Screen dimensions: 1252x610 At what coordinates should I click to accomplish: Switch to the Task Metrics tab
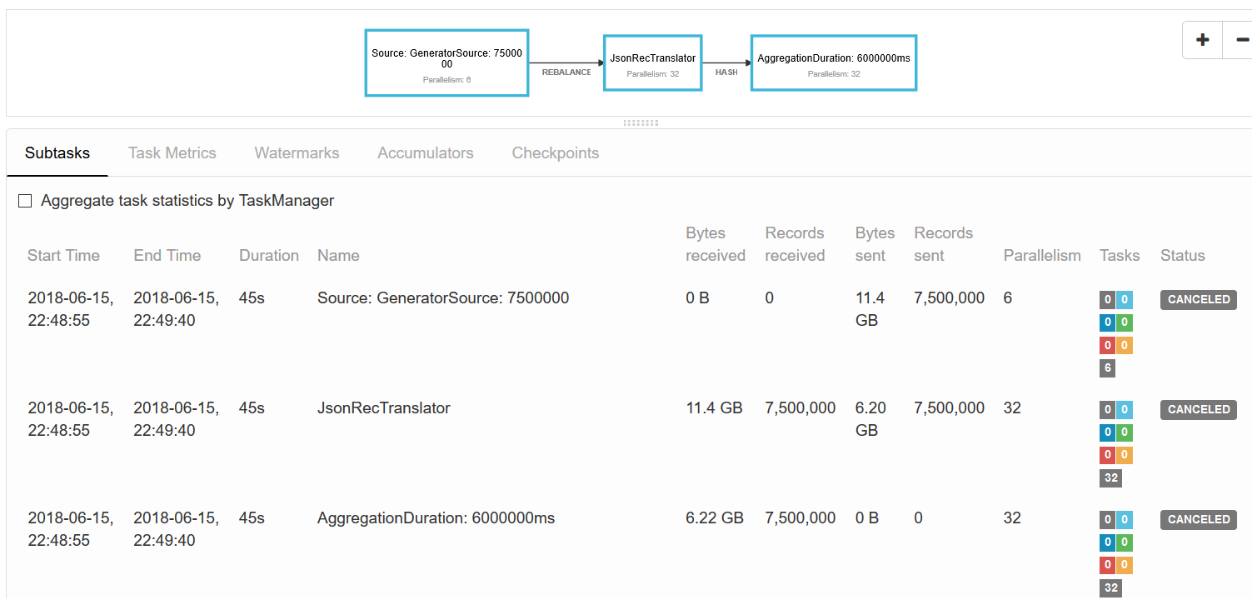tap(172, 153)
